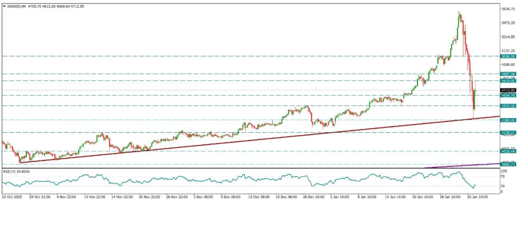Click the 3882.73 price level label
Screen dimensions: 528x240
(x=508, y=164)
